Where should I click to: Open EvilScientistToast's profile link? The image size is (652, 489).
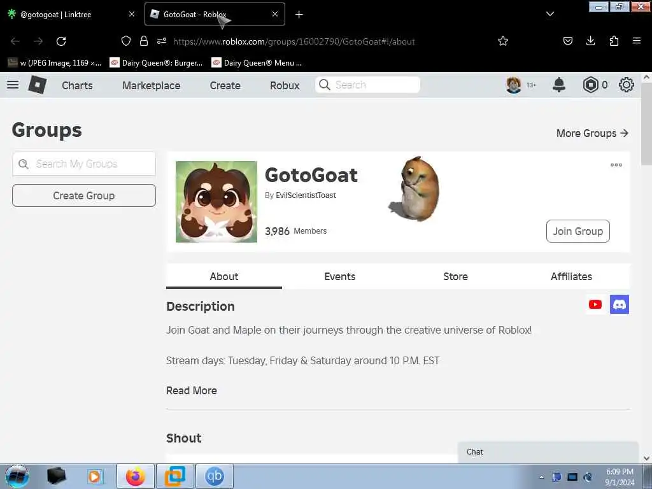pos(306,195)
